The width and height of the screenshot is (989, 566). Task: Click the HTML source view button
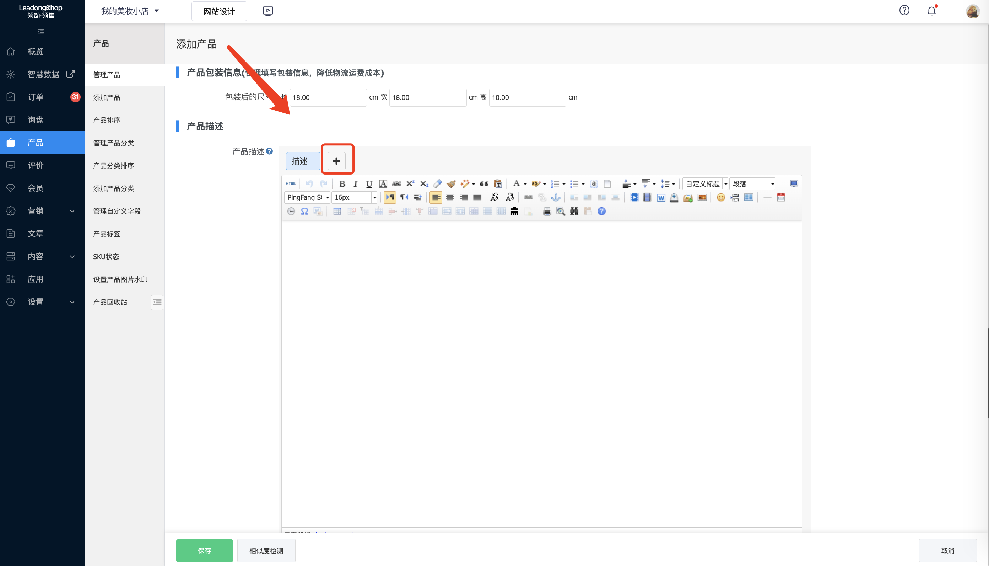[291, 184]
